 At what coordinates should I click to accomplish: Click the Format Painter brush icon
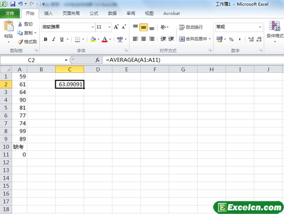pyautogui.click(x=20, y=42)
